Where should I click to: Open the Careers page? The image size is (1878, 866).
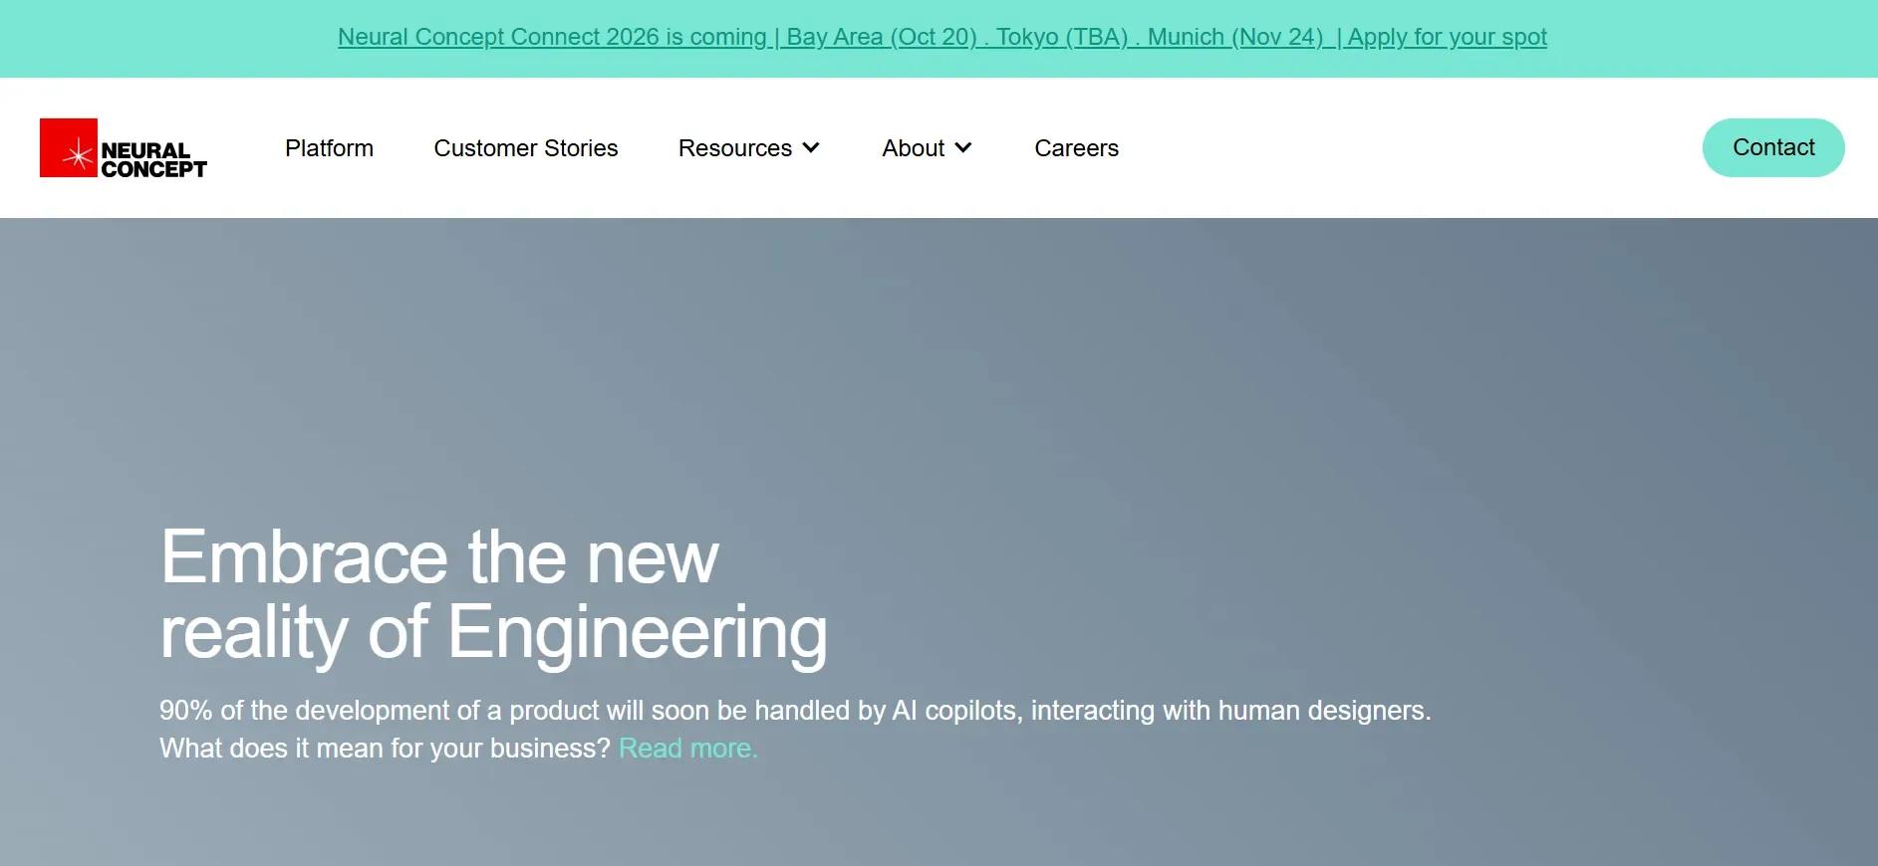1076,148
